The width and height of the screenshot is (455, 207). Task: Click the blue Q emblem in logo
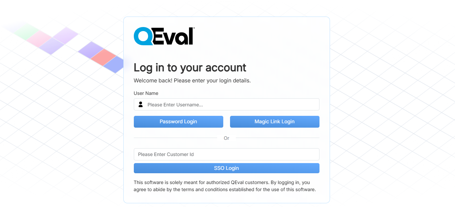[143, 36]
